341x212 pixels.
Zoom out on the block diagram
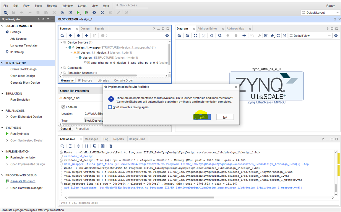point(187,36)
